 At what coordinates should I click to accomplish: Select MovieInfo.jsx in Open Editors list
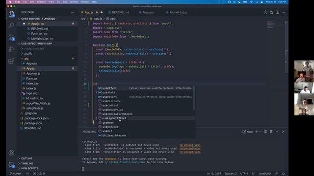click(40, 39)
